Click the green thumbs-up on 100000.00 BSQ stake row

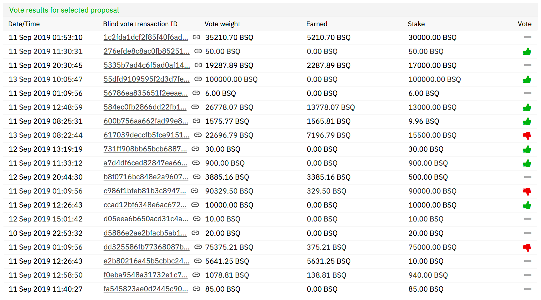527,80
